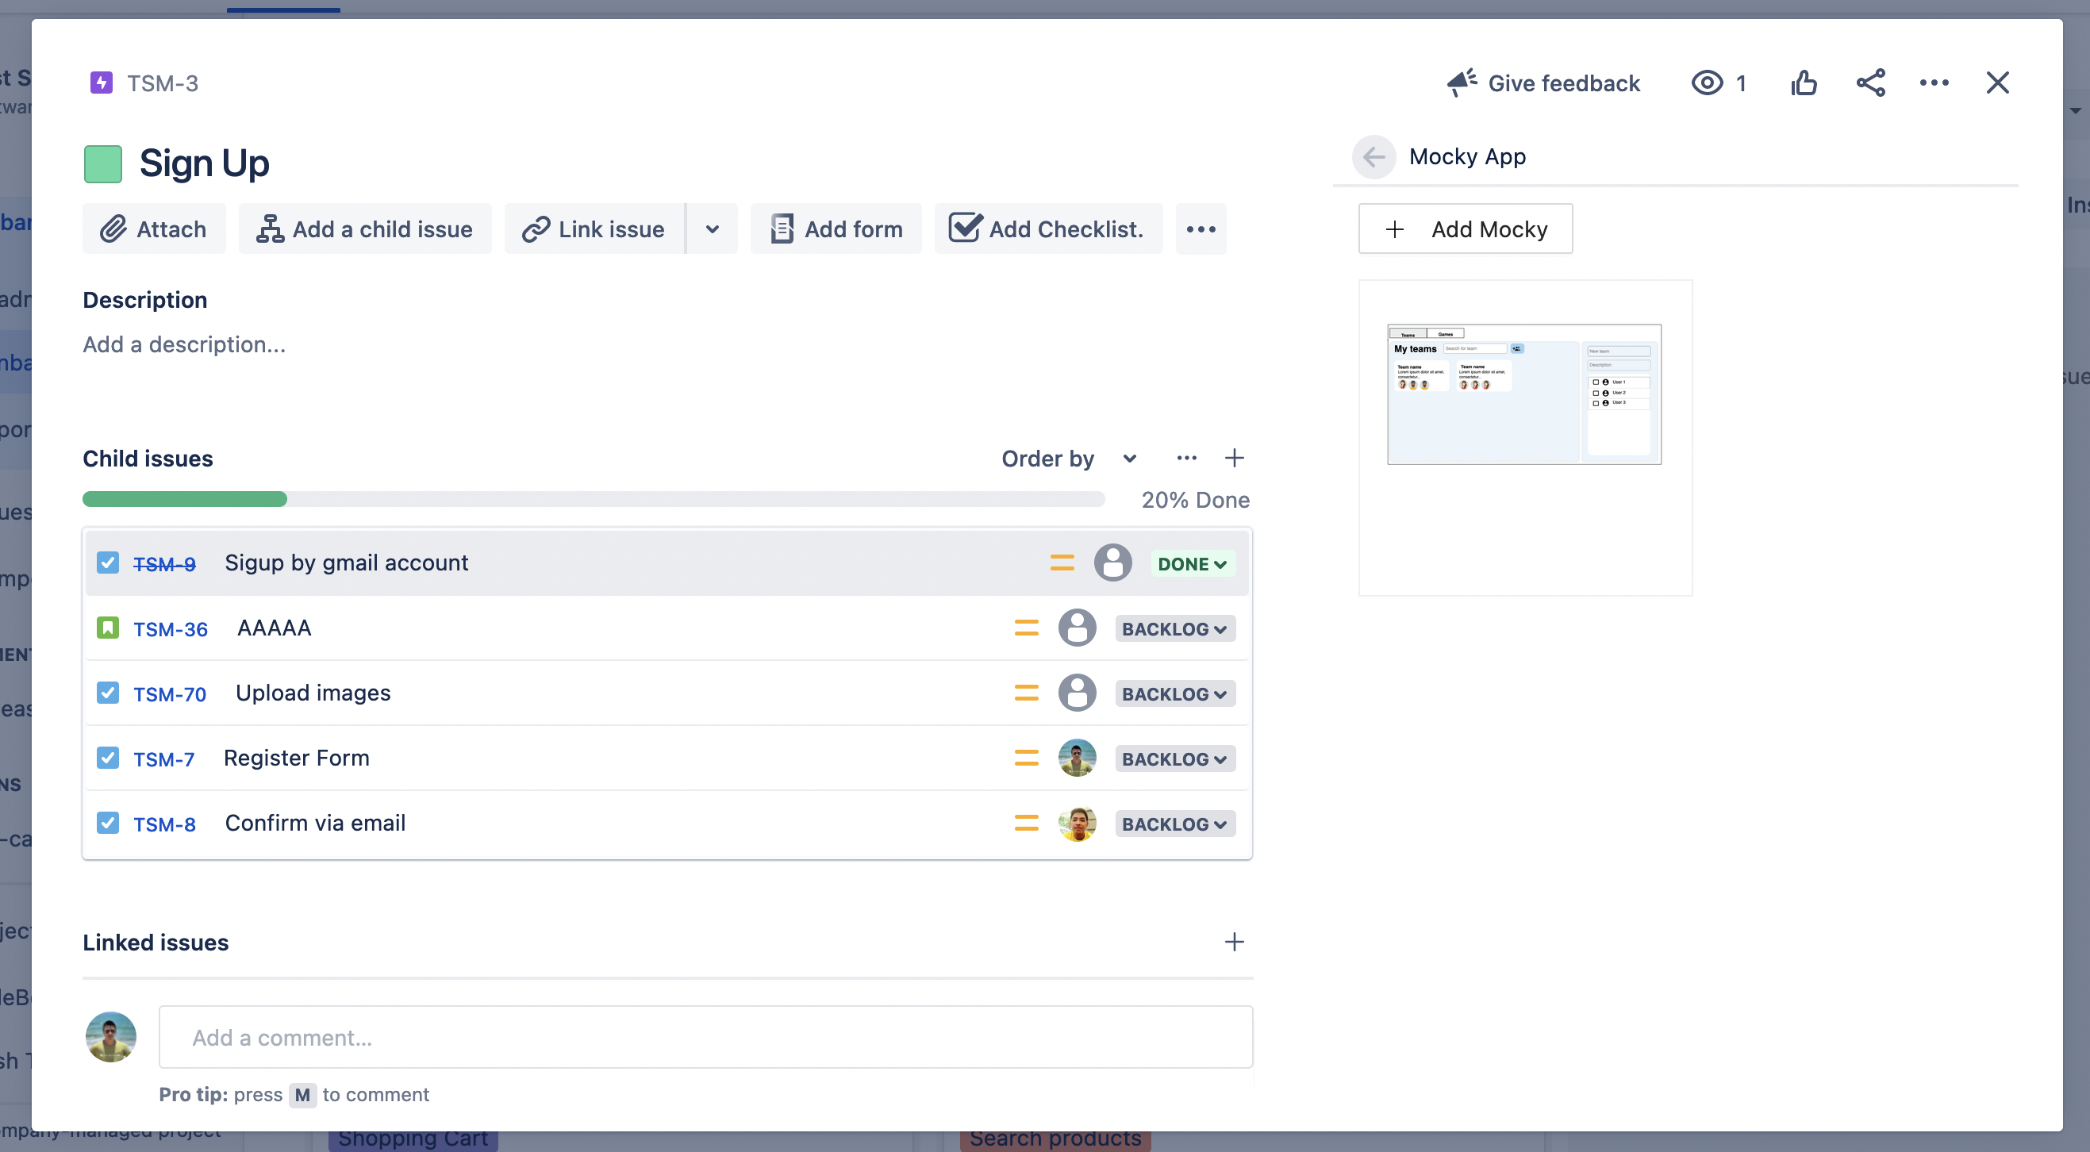The image size is (2090, 1152).
Task: Click the Give feedback megaphone icon
Action: (1462, 83)
